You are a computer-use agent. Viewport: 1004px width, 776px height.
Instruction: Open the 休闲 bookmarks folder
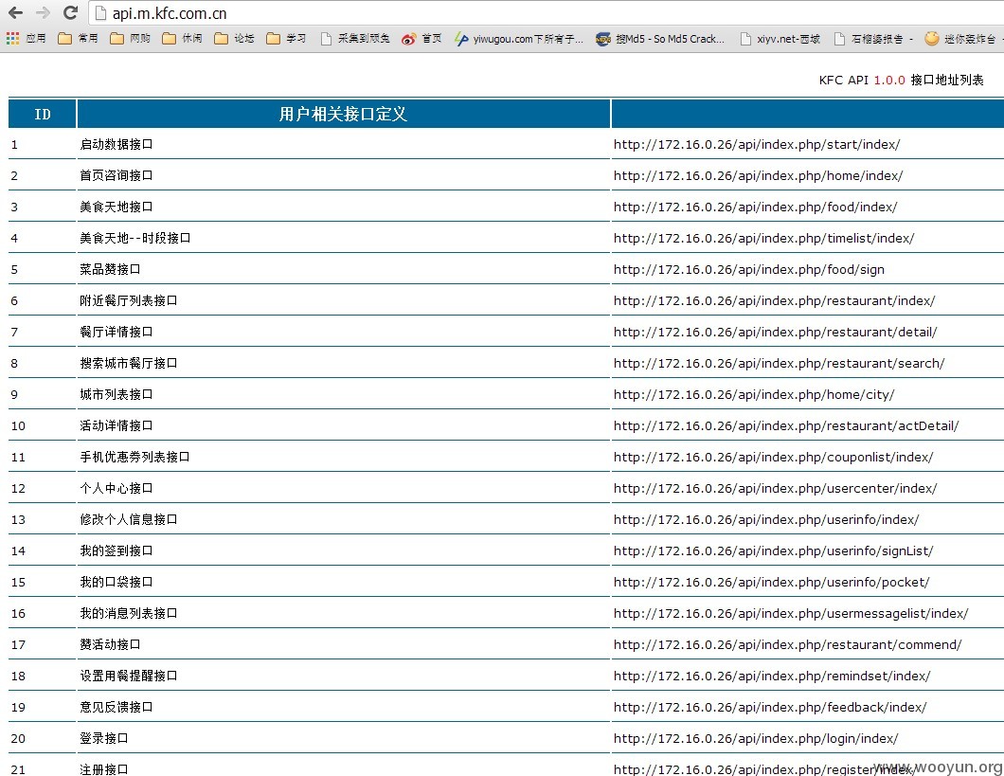point(182,39)
